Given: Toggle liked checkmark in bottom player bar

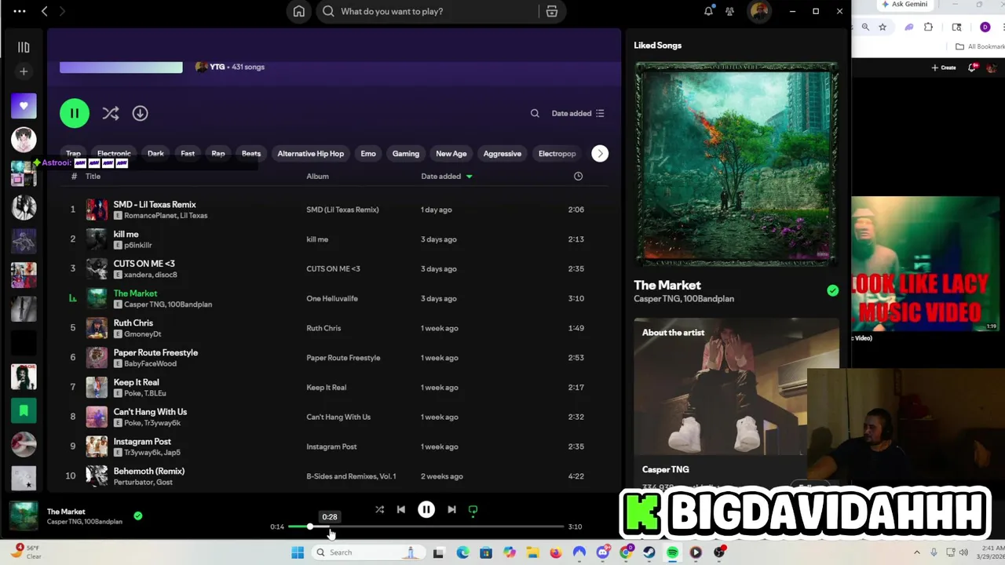Looking at the screenshot, I should 138,516.
